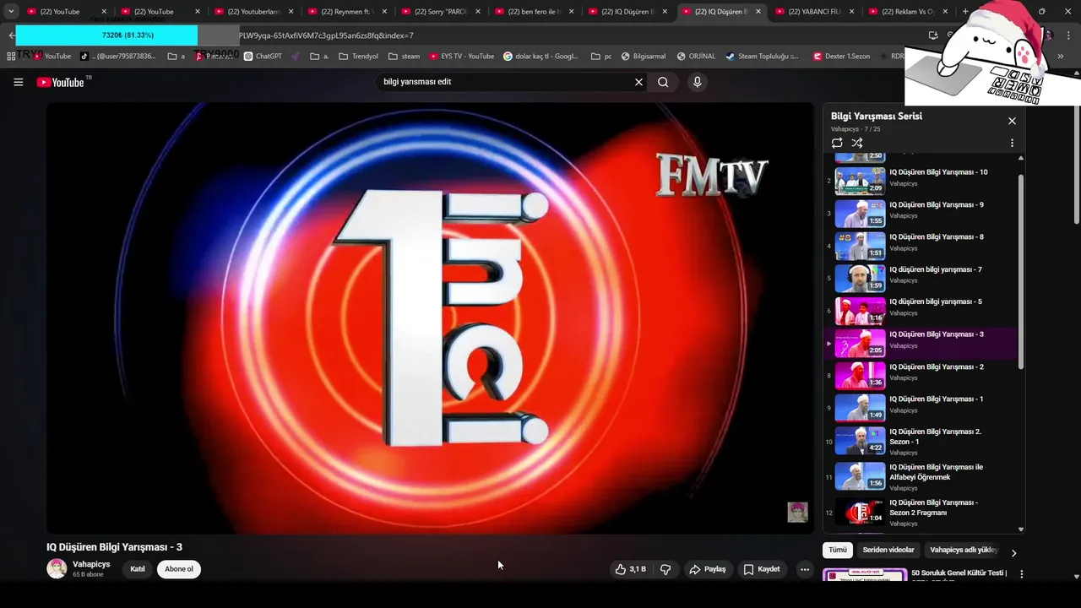Open thumbnail of IQ düşüren bilgi yarışması - 7
Viewport: 1081px width, 608px height.
point(860,278)
